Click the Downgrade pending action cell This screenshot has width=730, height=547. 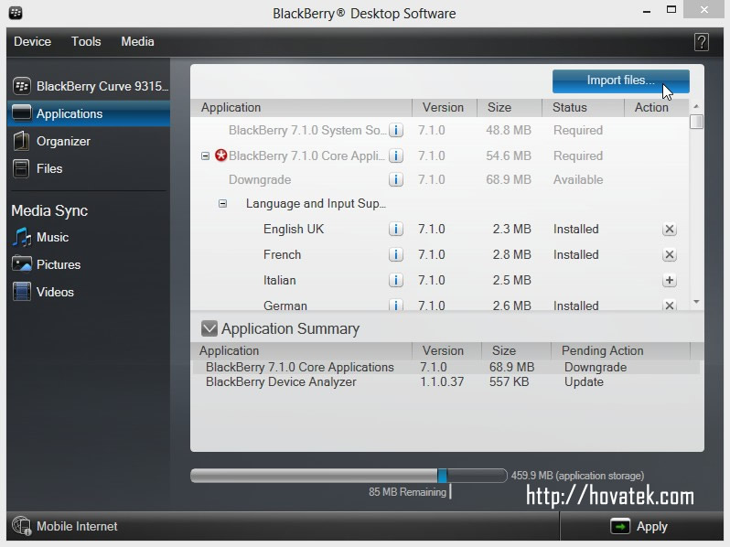pyautogui.click(x=595, y=367)
